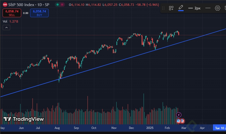Click the TradingView logo

(x=23, y=119)
